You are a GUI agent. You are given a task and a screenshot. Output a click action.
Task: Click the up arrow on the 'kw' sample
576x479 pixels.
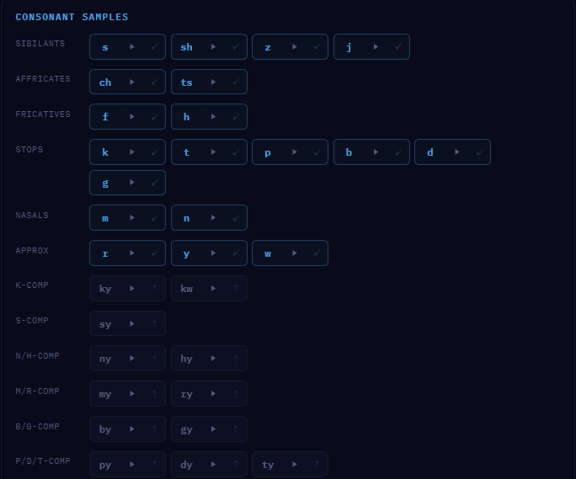(x=236, y=289)
